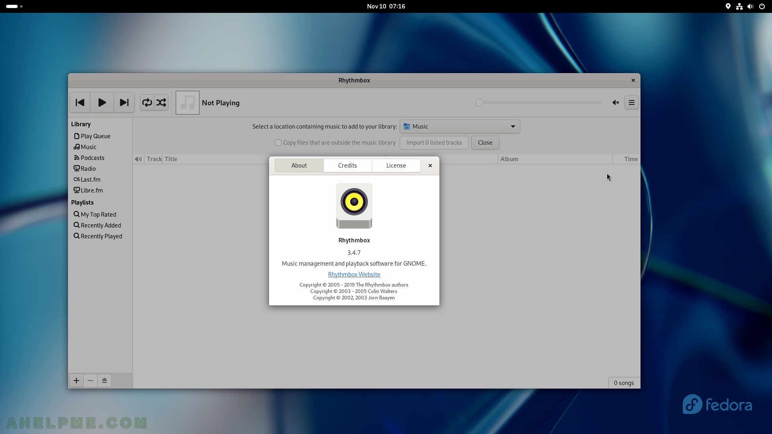Open the hamburger application menu

click(632, 102)
